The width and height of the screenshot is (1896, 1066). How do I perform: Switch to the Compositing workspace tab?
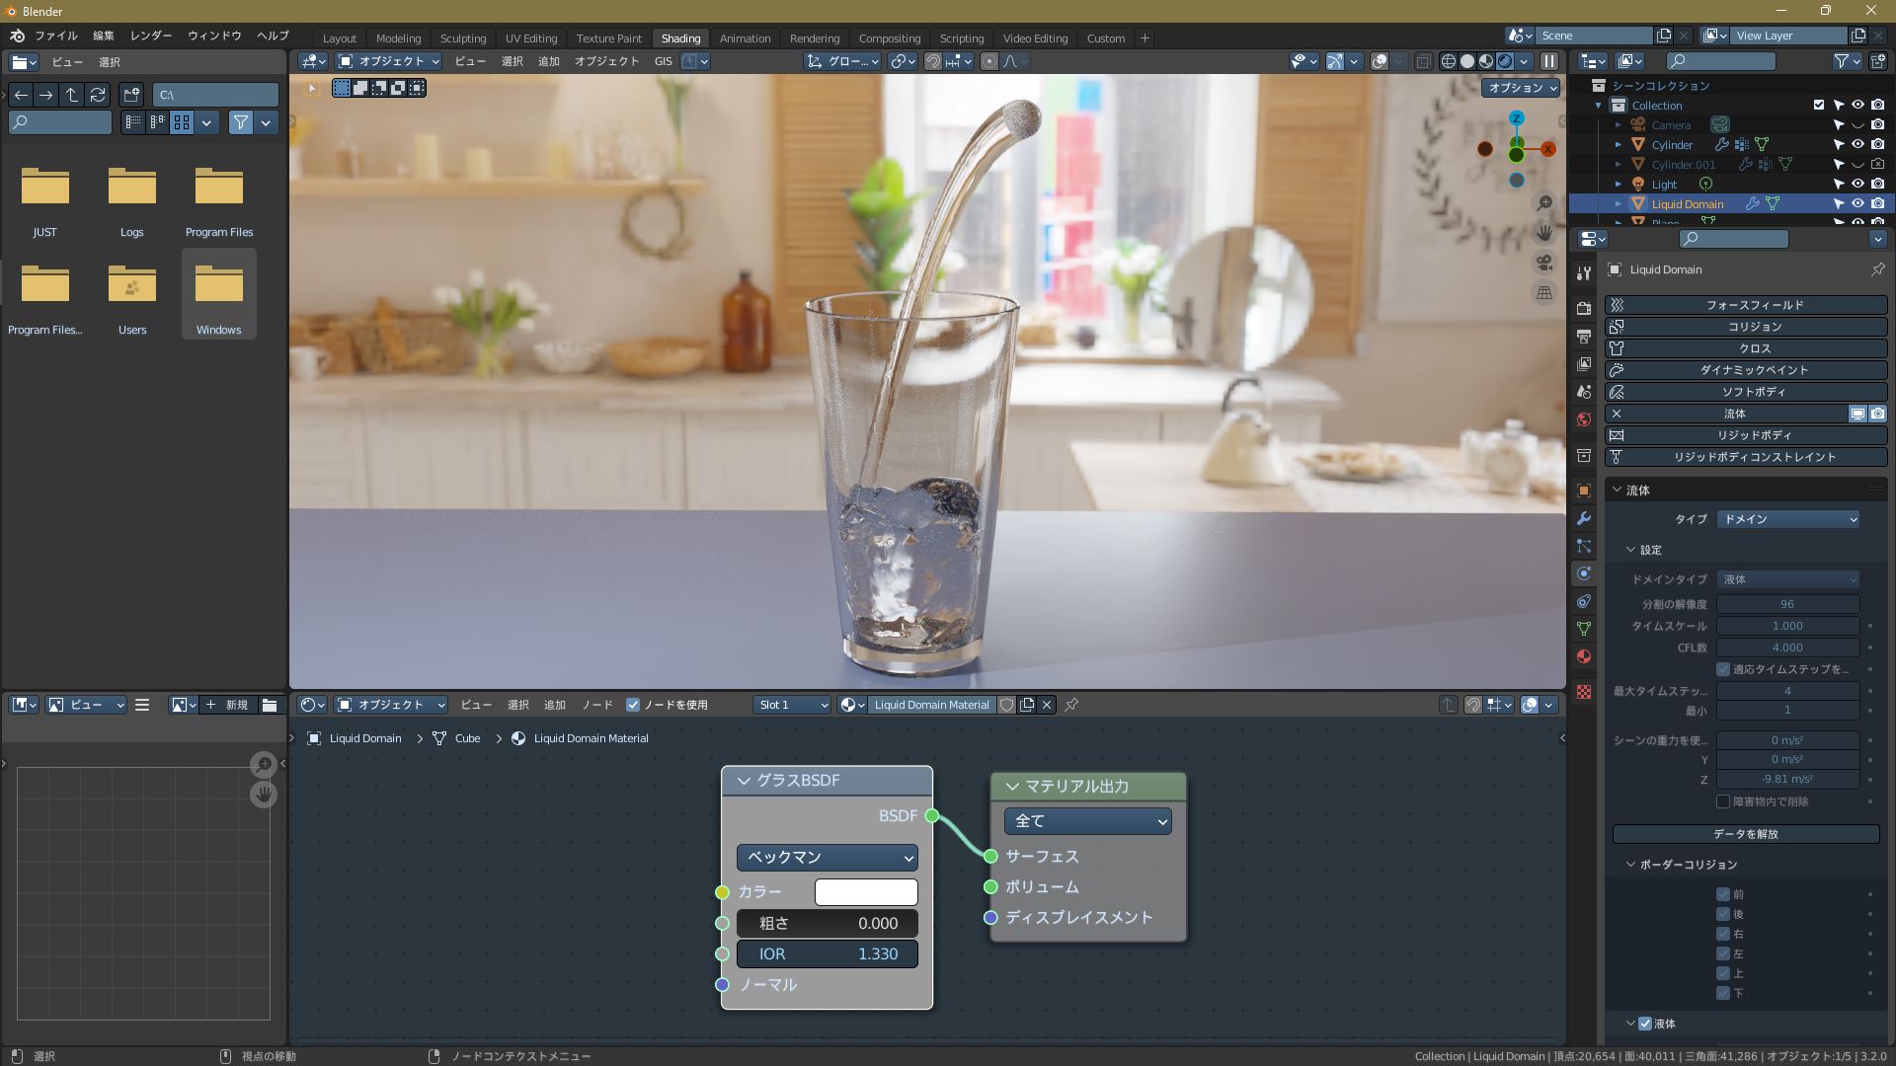(x=889, y=38)
